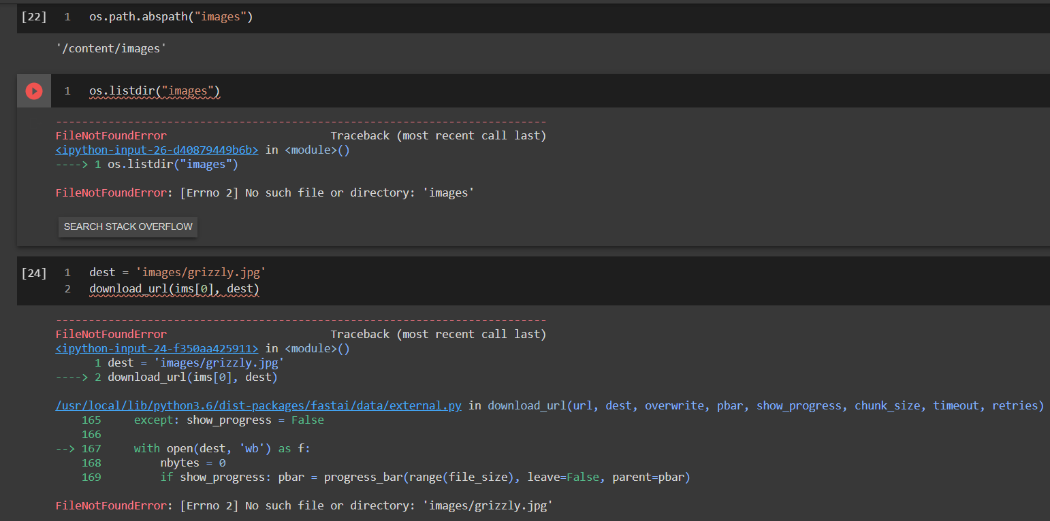Viewport: 1050px width, 521px height.
Task: Click traceback line 169 with progress_bar call
Action: point(425,477)
